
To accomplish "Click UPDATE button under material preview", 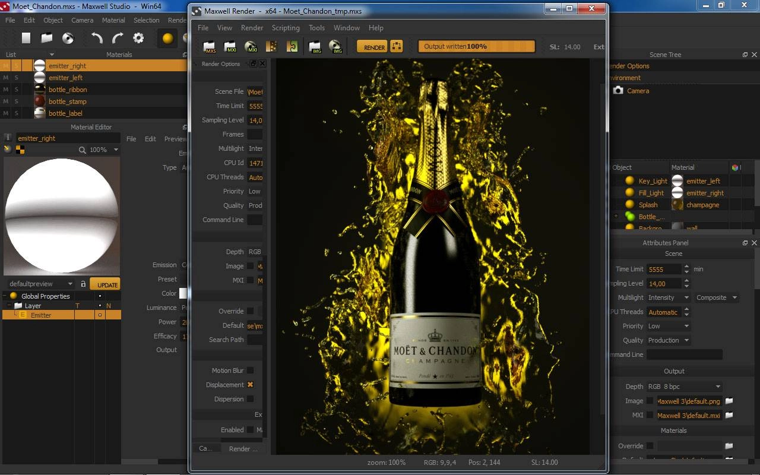I will 106,284.
